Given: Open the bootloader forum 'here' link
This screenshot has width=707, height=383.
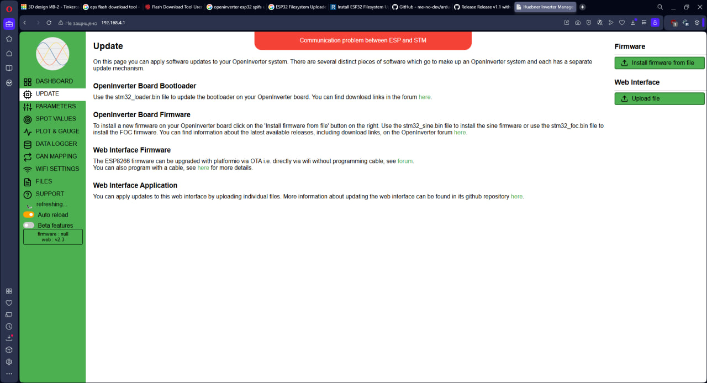Looking at the screenshot, I should click(425, 97).
